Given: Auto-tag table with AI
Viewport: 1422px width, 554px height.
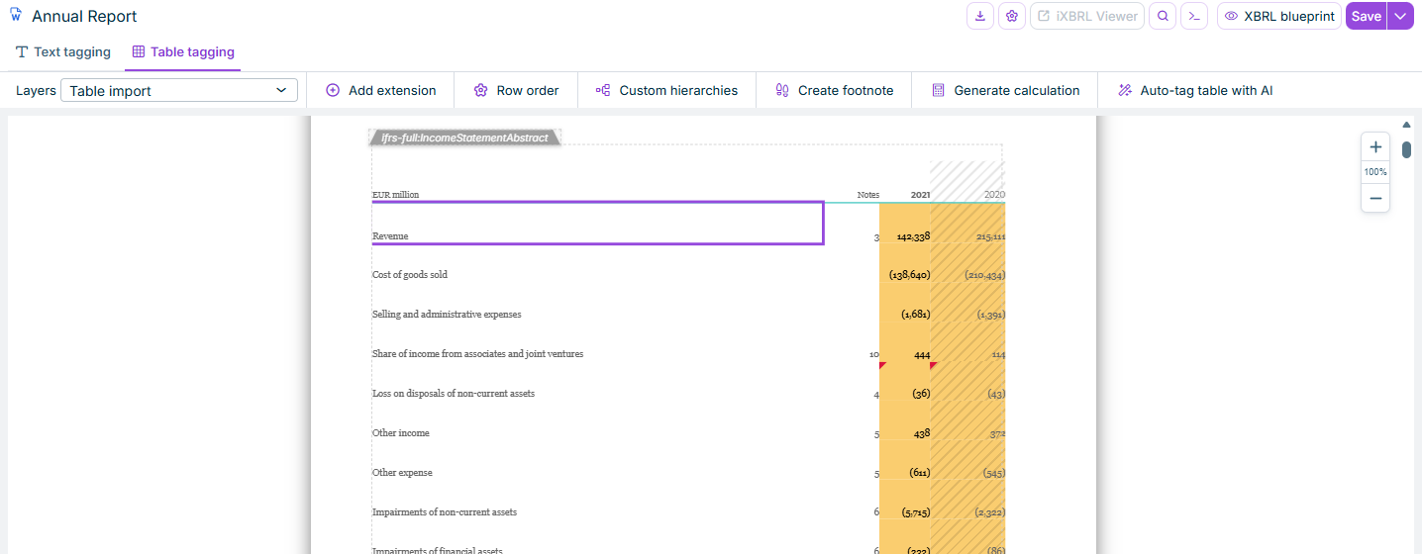Looking at the screenshot, I should 1195,90.
